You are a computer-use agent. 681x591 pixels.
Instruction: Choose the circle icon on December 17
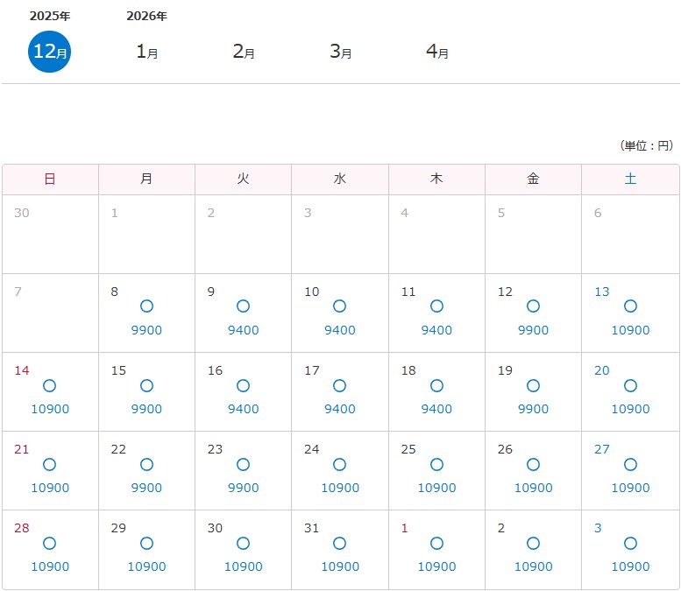pos(339,385)
